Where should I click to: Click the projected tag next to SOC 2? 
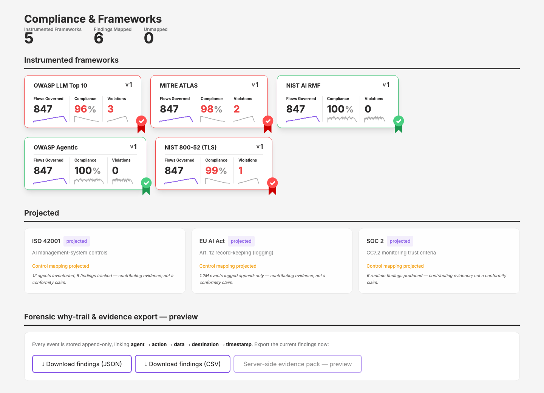pyautogui.click(x=400, y=241)
